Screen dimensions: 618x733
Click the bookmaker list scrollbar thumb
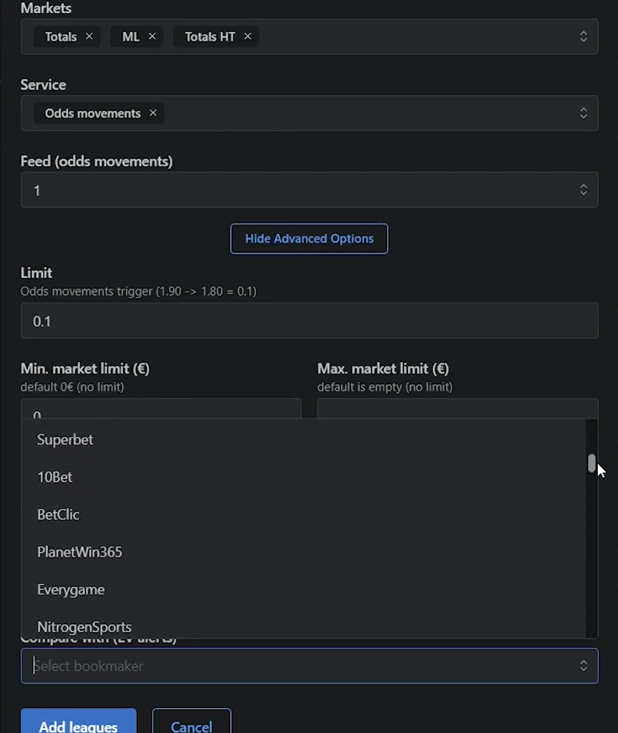pyautogui.click(x=591, y=463)
